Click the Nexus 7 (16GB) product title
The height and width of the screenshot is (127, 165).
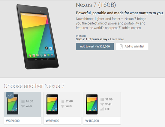click(x=96, y=5)
